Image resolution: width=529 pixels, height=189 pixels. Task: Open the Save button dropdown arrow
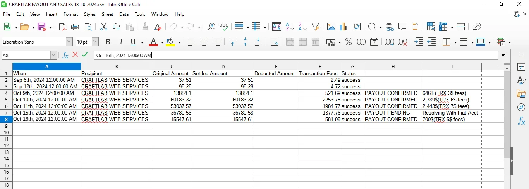pyautogui.click(x=50, y=27)
